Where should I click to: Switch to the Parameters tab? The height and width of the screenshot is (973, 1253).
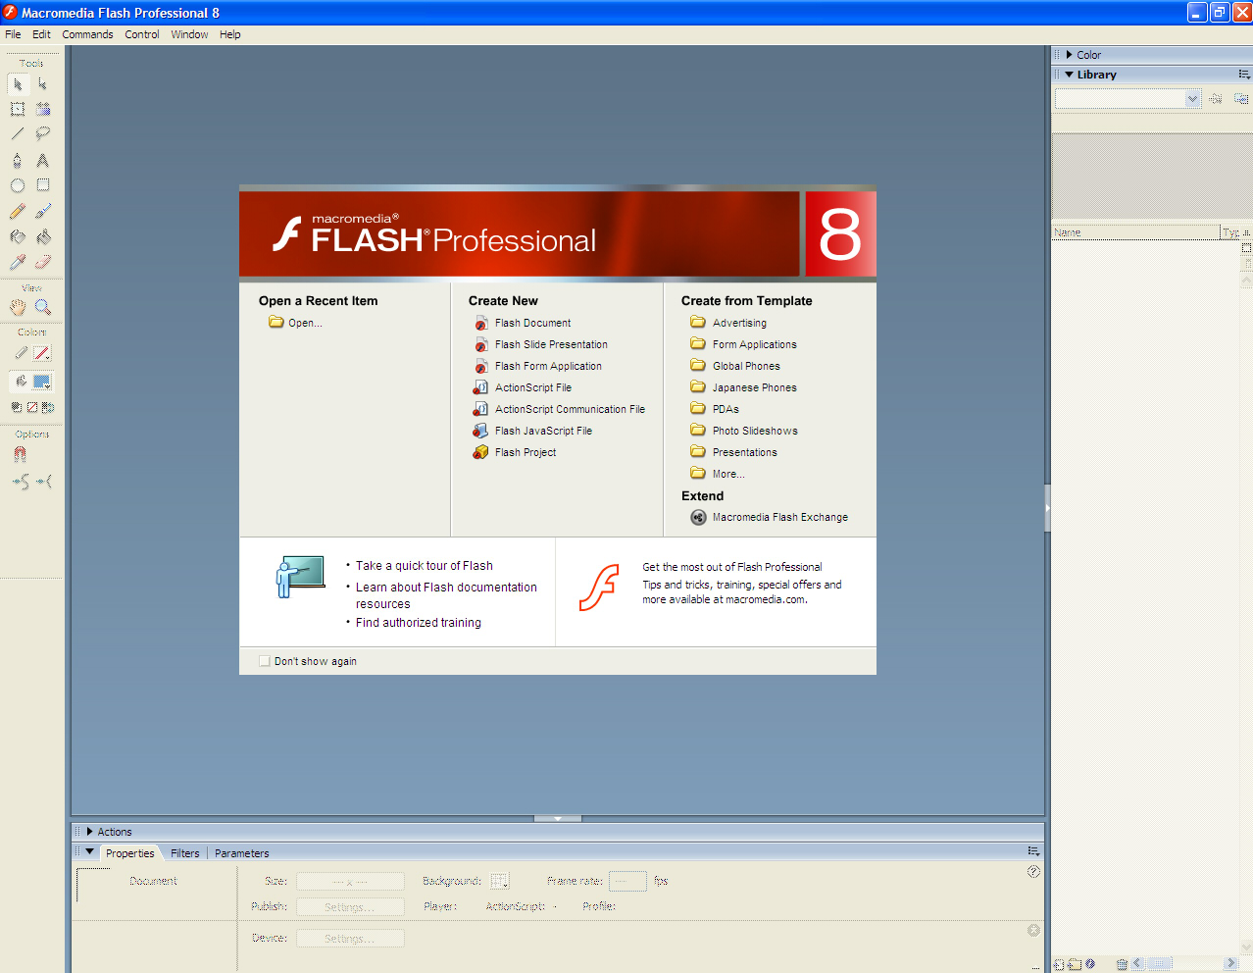(242, 853)
